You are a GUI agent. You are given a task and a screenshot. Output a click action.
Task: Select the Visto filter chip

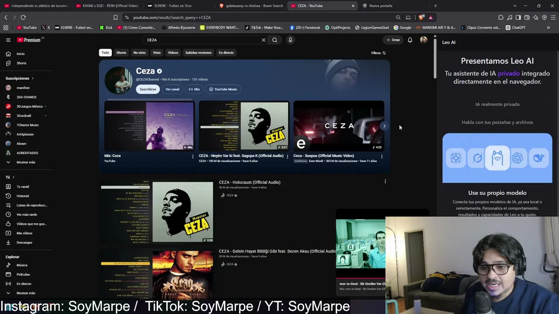(x=157, y=53)
